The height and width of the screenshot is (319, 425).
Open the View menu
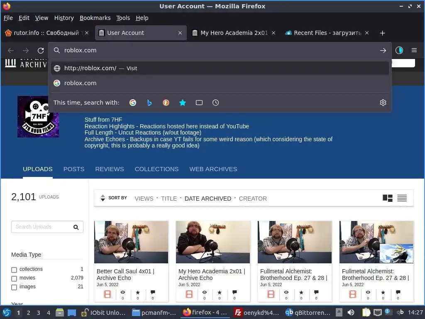(x=42, y=18)
